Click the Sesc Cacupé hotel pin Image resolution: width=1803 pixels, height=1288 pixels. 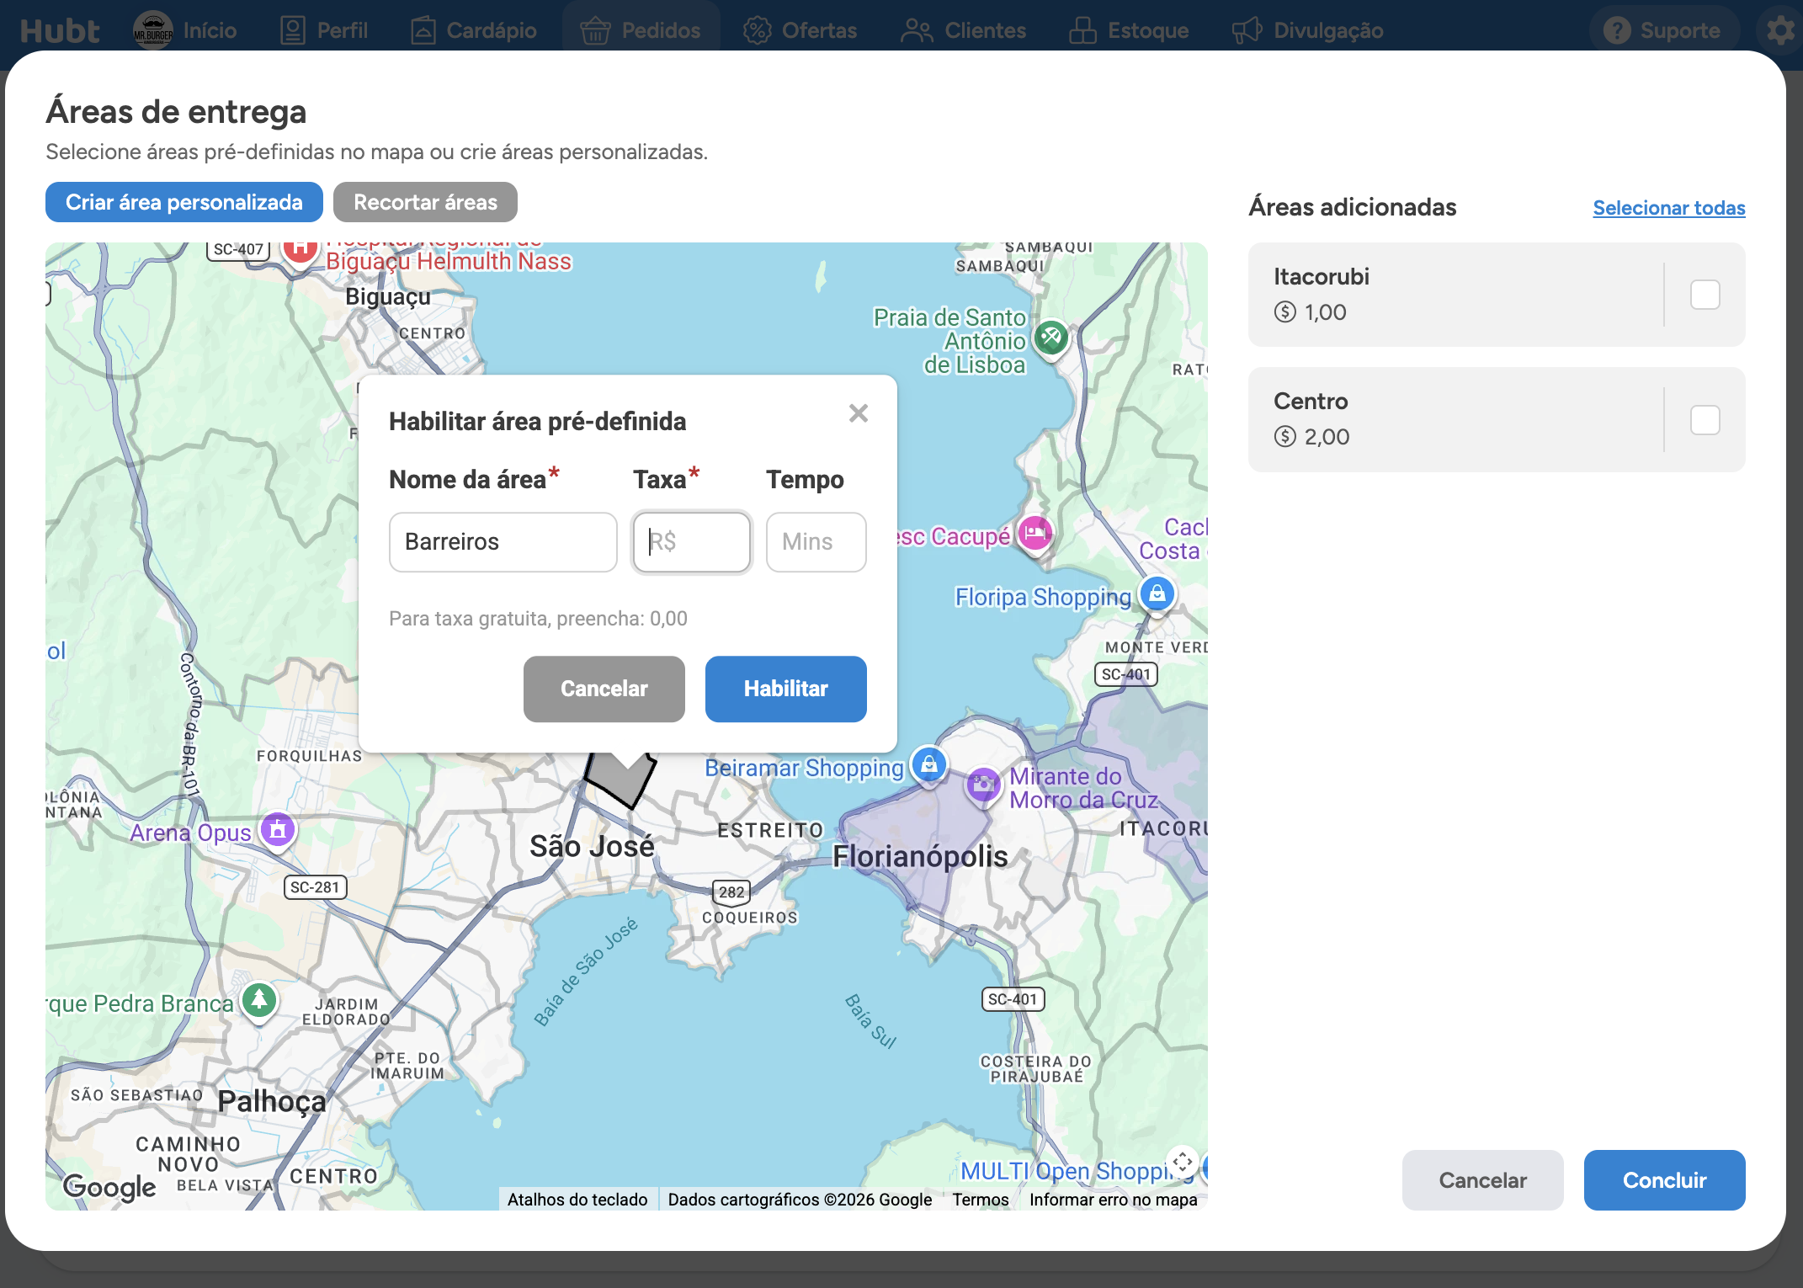1034,534
